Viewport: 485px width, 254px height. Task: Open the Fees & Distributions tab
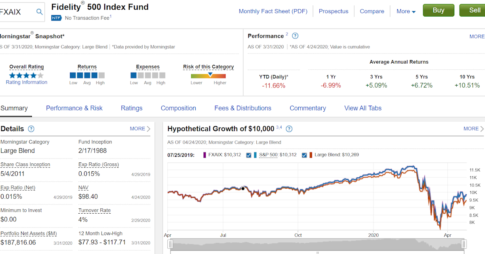[x=242, y=108]
